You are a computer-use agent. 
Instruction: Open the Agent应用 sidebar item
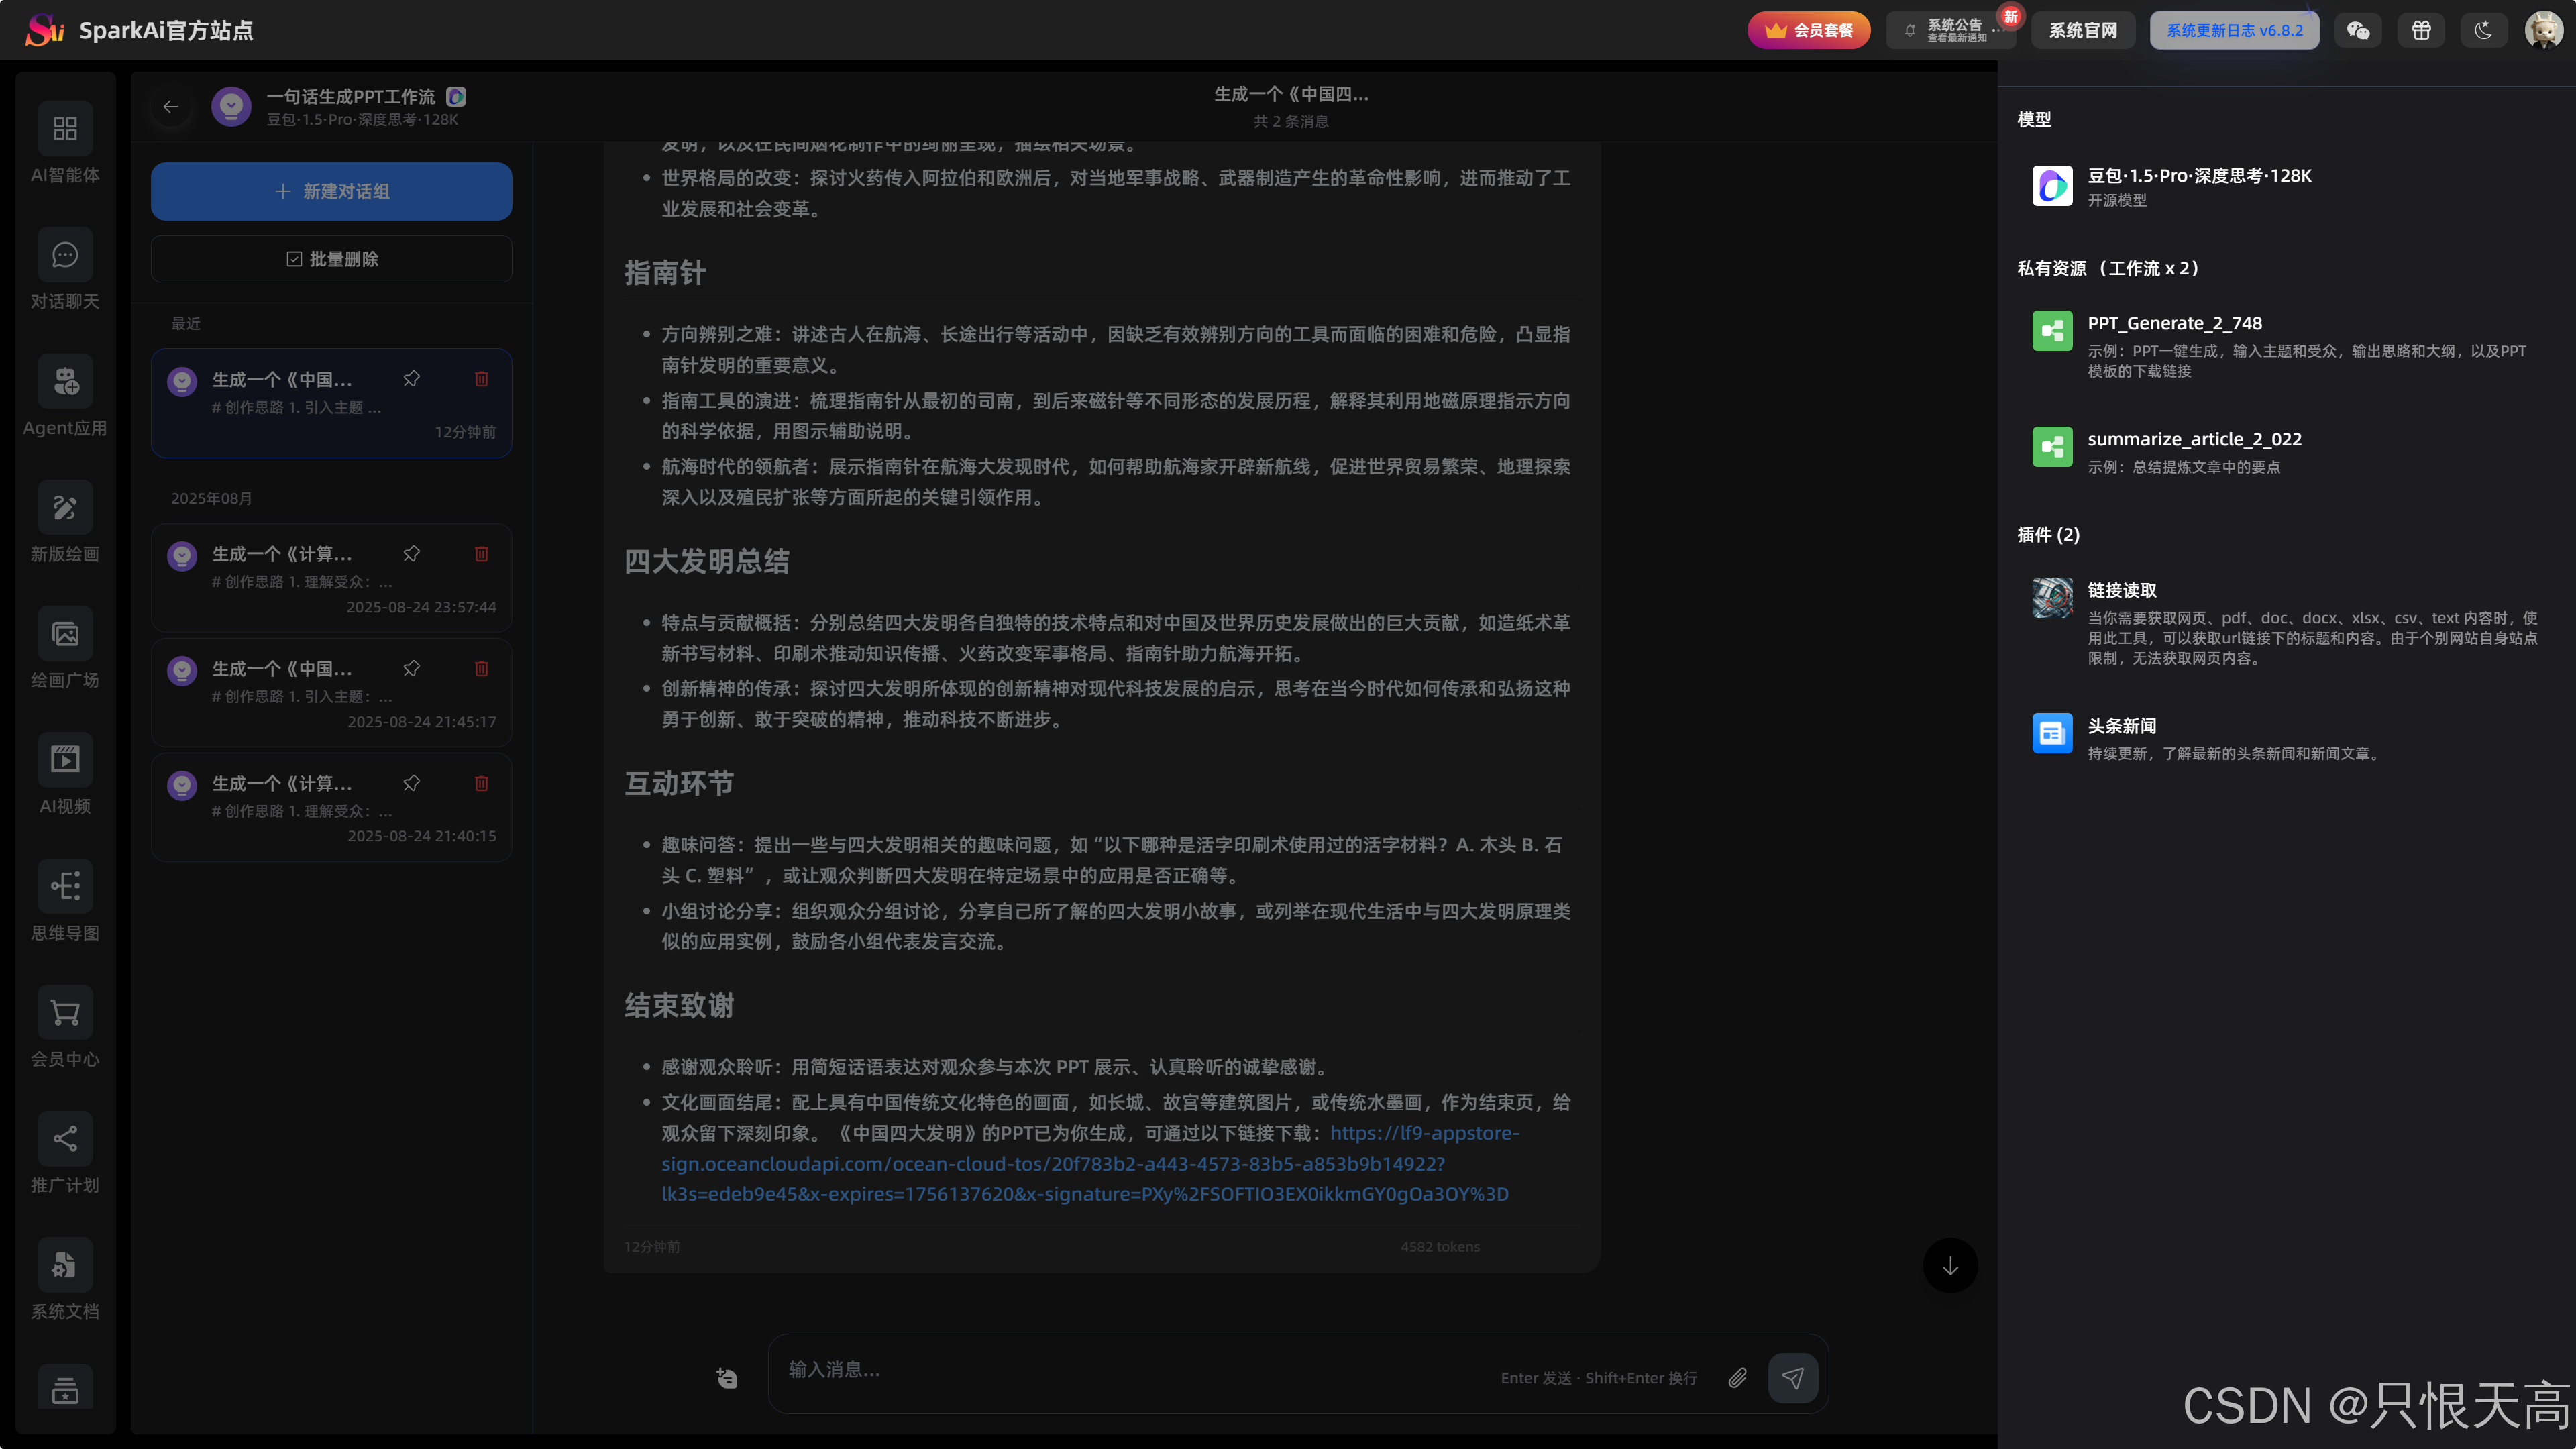click(65, 396)
